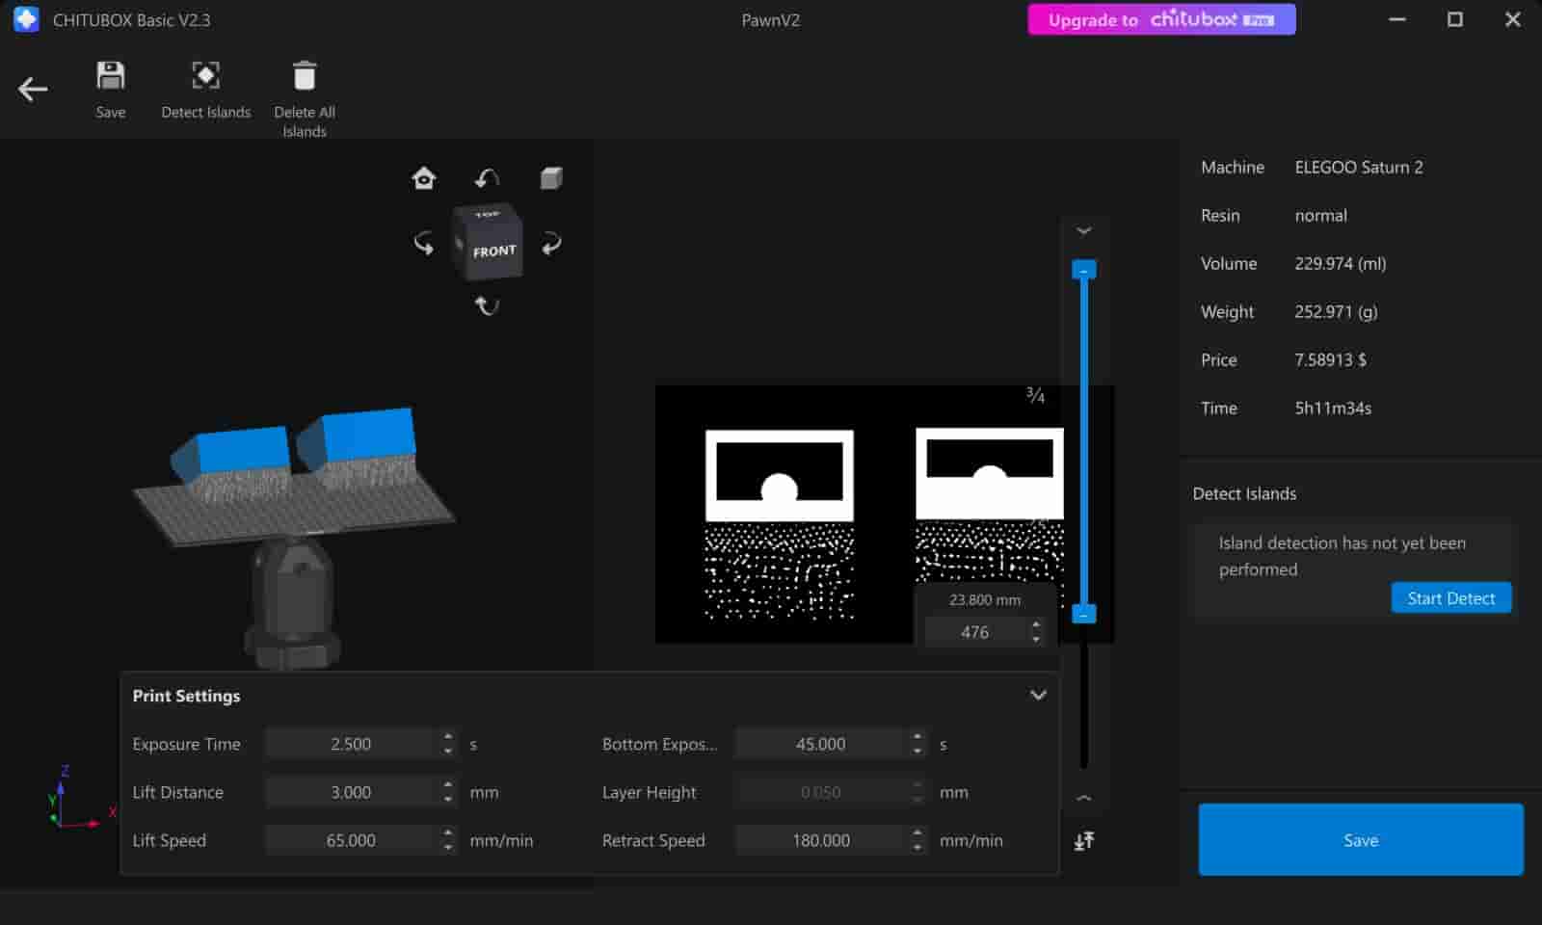
Task: Click the XYZ axis indicator
Action: click(x=80, y=796)
